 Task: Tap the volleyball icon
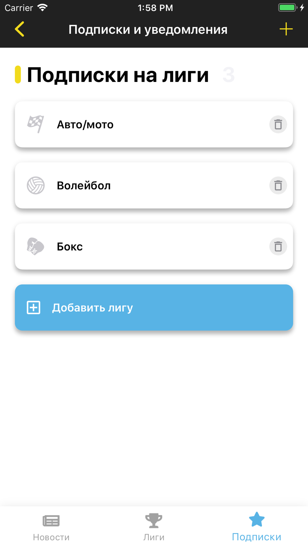click(36, 186)
